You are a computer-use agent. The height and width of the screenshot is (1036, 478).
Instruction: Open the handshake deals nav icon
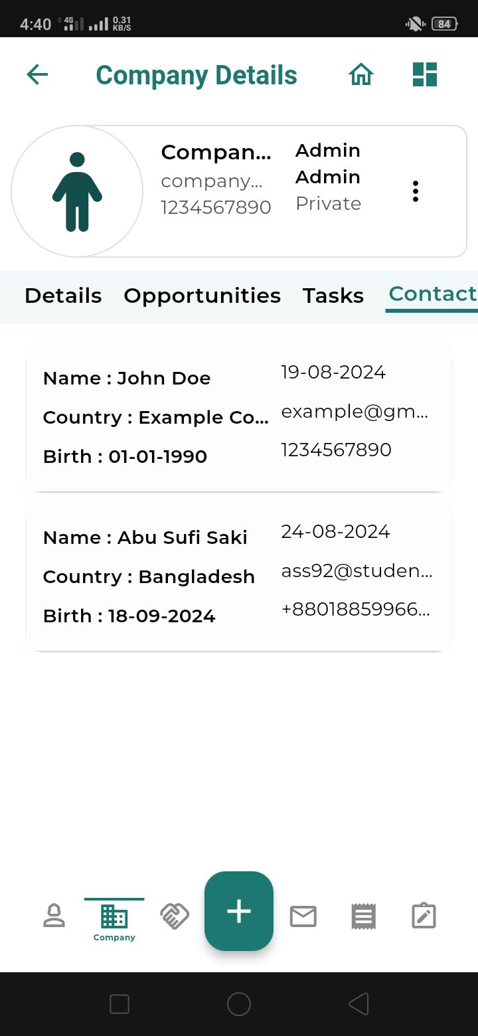pyautogui.click(x=175, y=916)
